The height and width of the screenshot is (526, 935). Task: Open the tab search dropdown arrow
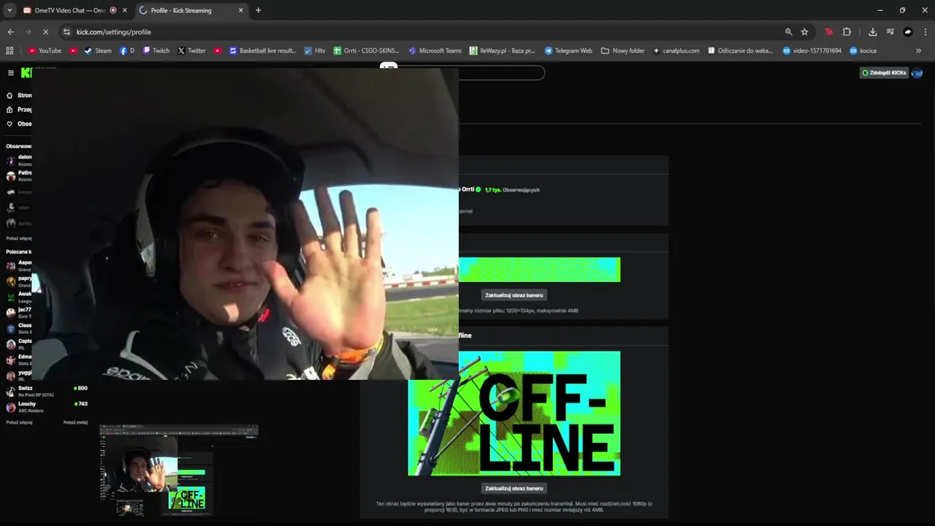[x=9, y=10]
